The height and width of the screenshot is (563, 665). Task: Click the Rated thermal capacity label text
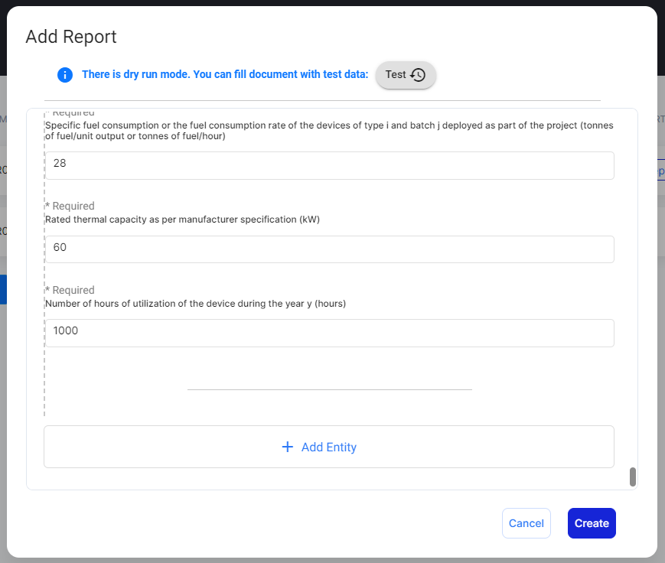coord(182,220)
